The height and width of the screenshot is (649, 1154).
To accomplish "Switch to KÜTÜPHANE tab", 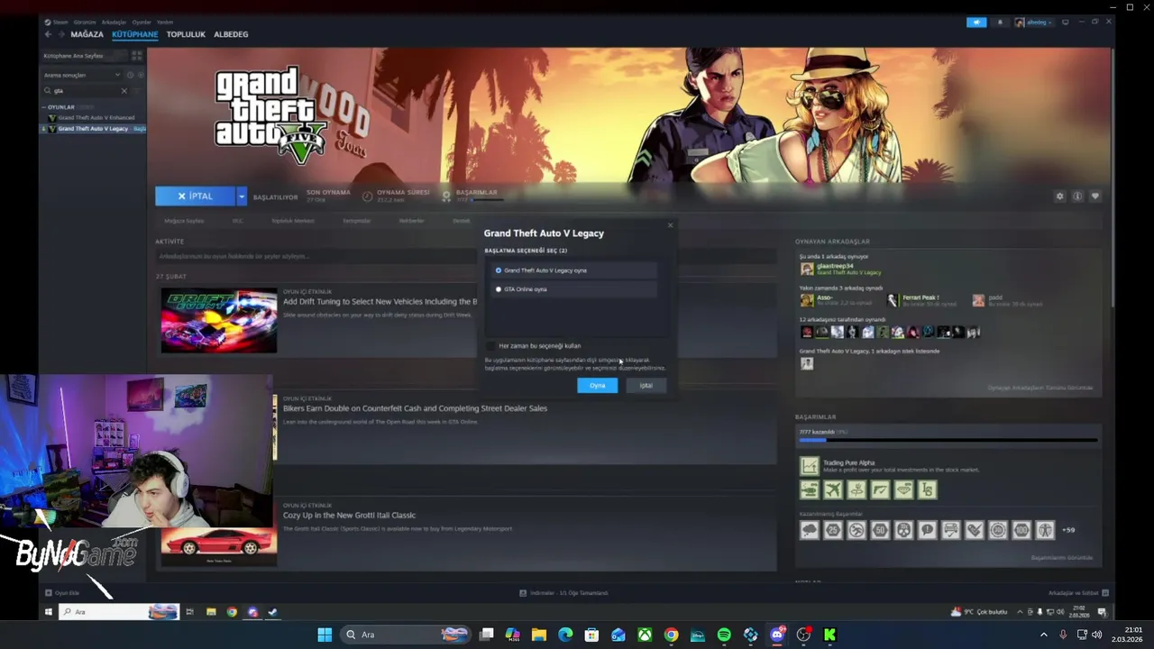I will [134, 34].
